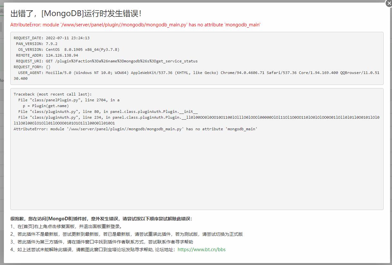Close the MongoDB error dialog
The image size is (392, 265).
[x=388, y=3]
